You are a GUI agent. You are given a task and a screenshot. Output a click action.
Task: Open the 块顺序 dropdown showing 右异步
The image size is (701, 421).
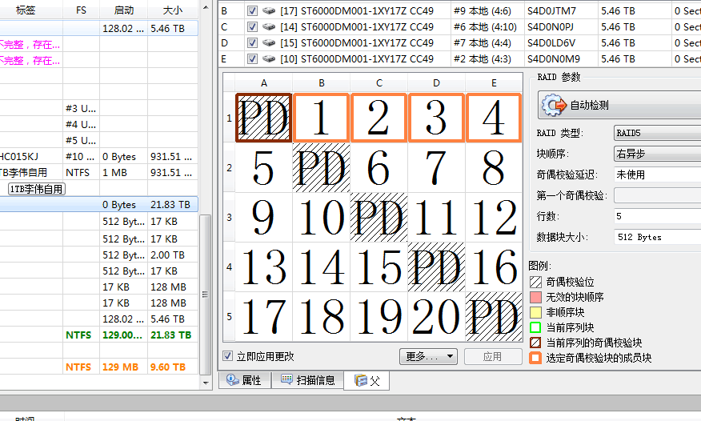click(656, 153)
